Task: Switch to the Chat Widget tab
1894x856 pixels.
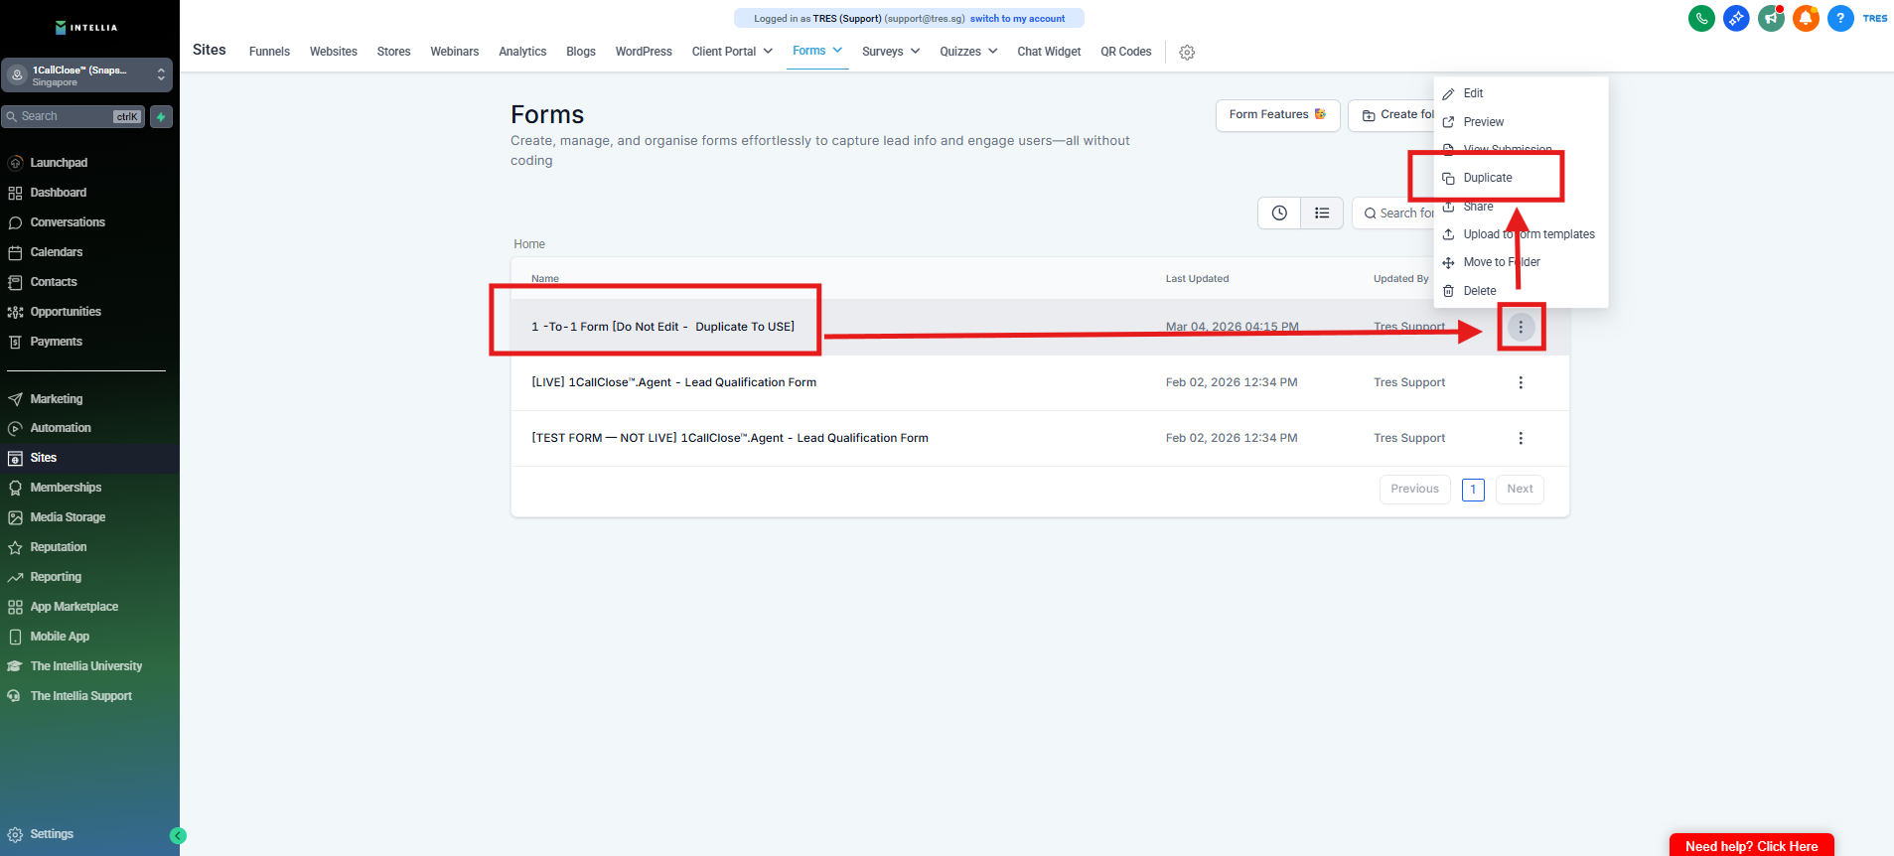Action: tap(1049, 52)
